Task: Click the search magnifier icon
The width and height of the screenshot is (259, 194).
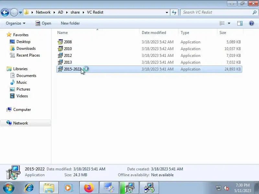Action: pos(254,12)
